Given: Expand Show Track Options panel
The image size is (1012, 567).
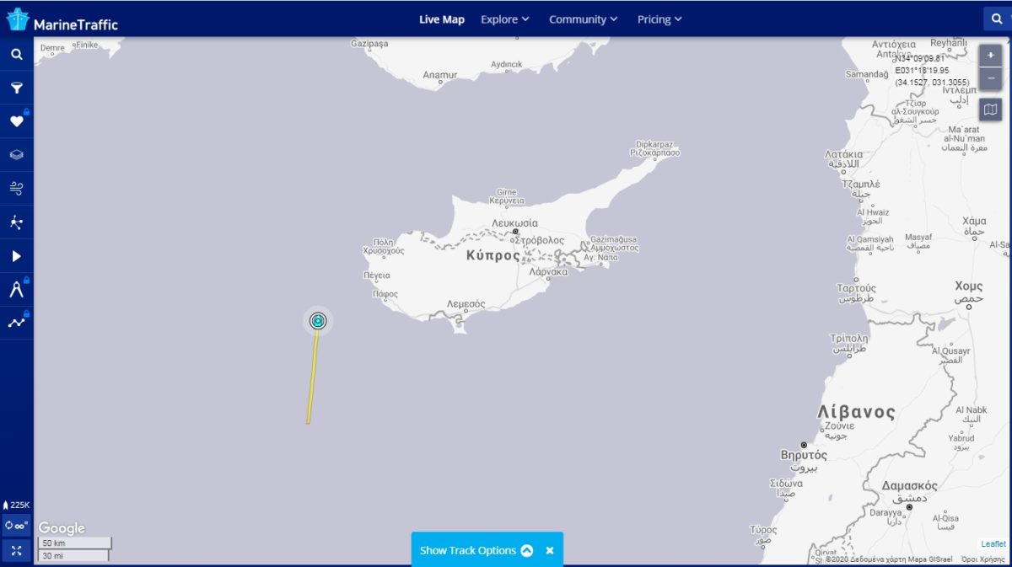Looking at the screenshot, I should click(476, 550).
